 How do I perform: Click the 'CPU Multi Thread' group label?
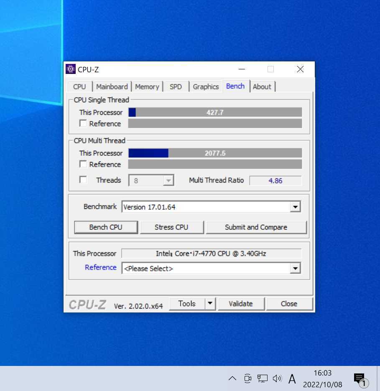pos(99,141)
